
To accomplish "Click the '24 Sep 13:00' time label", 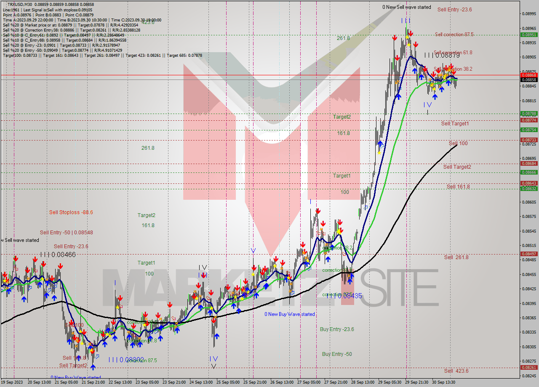I will (x=200, y=382).
